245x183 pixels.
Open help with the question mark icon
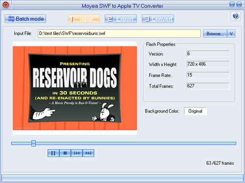pos(236,16)
